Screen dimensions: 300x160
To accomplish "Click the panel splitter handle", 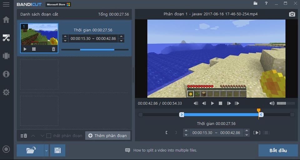I will pyautogui.click(x=133, y=75).
